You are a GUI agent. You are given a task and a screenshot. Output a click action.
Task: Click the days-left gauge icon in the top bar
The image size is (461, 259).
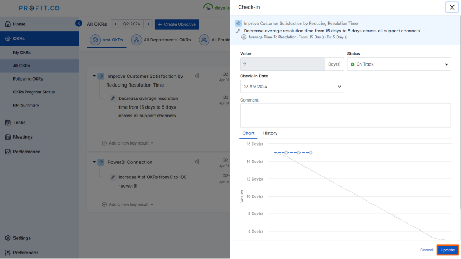point(208,7)
